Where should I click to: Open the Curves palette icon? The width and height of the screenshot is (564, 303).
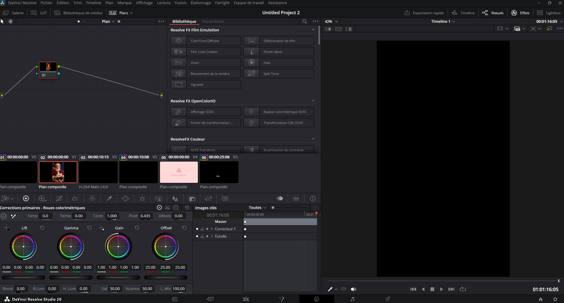click(59, 199)
